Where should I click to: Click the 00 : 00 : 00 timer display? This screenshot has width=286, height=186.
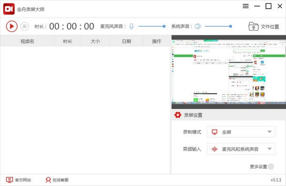click(x=71, y=26)
